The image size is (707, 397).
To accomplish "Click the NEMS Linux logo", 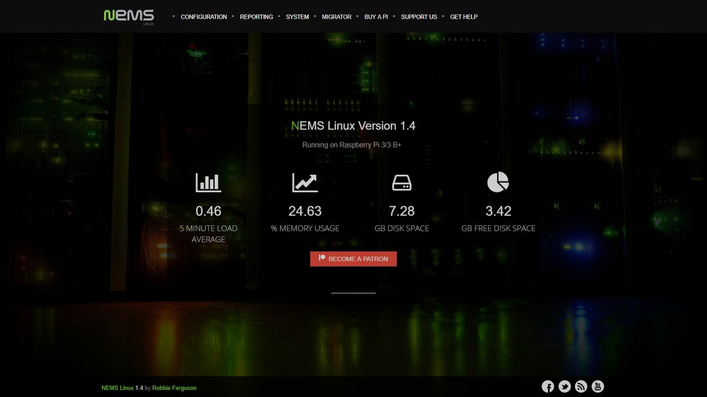I will 128,16.
